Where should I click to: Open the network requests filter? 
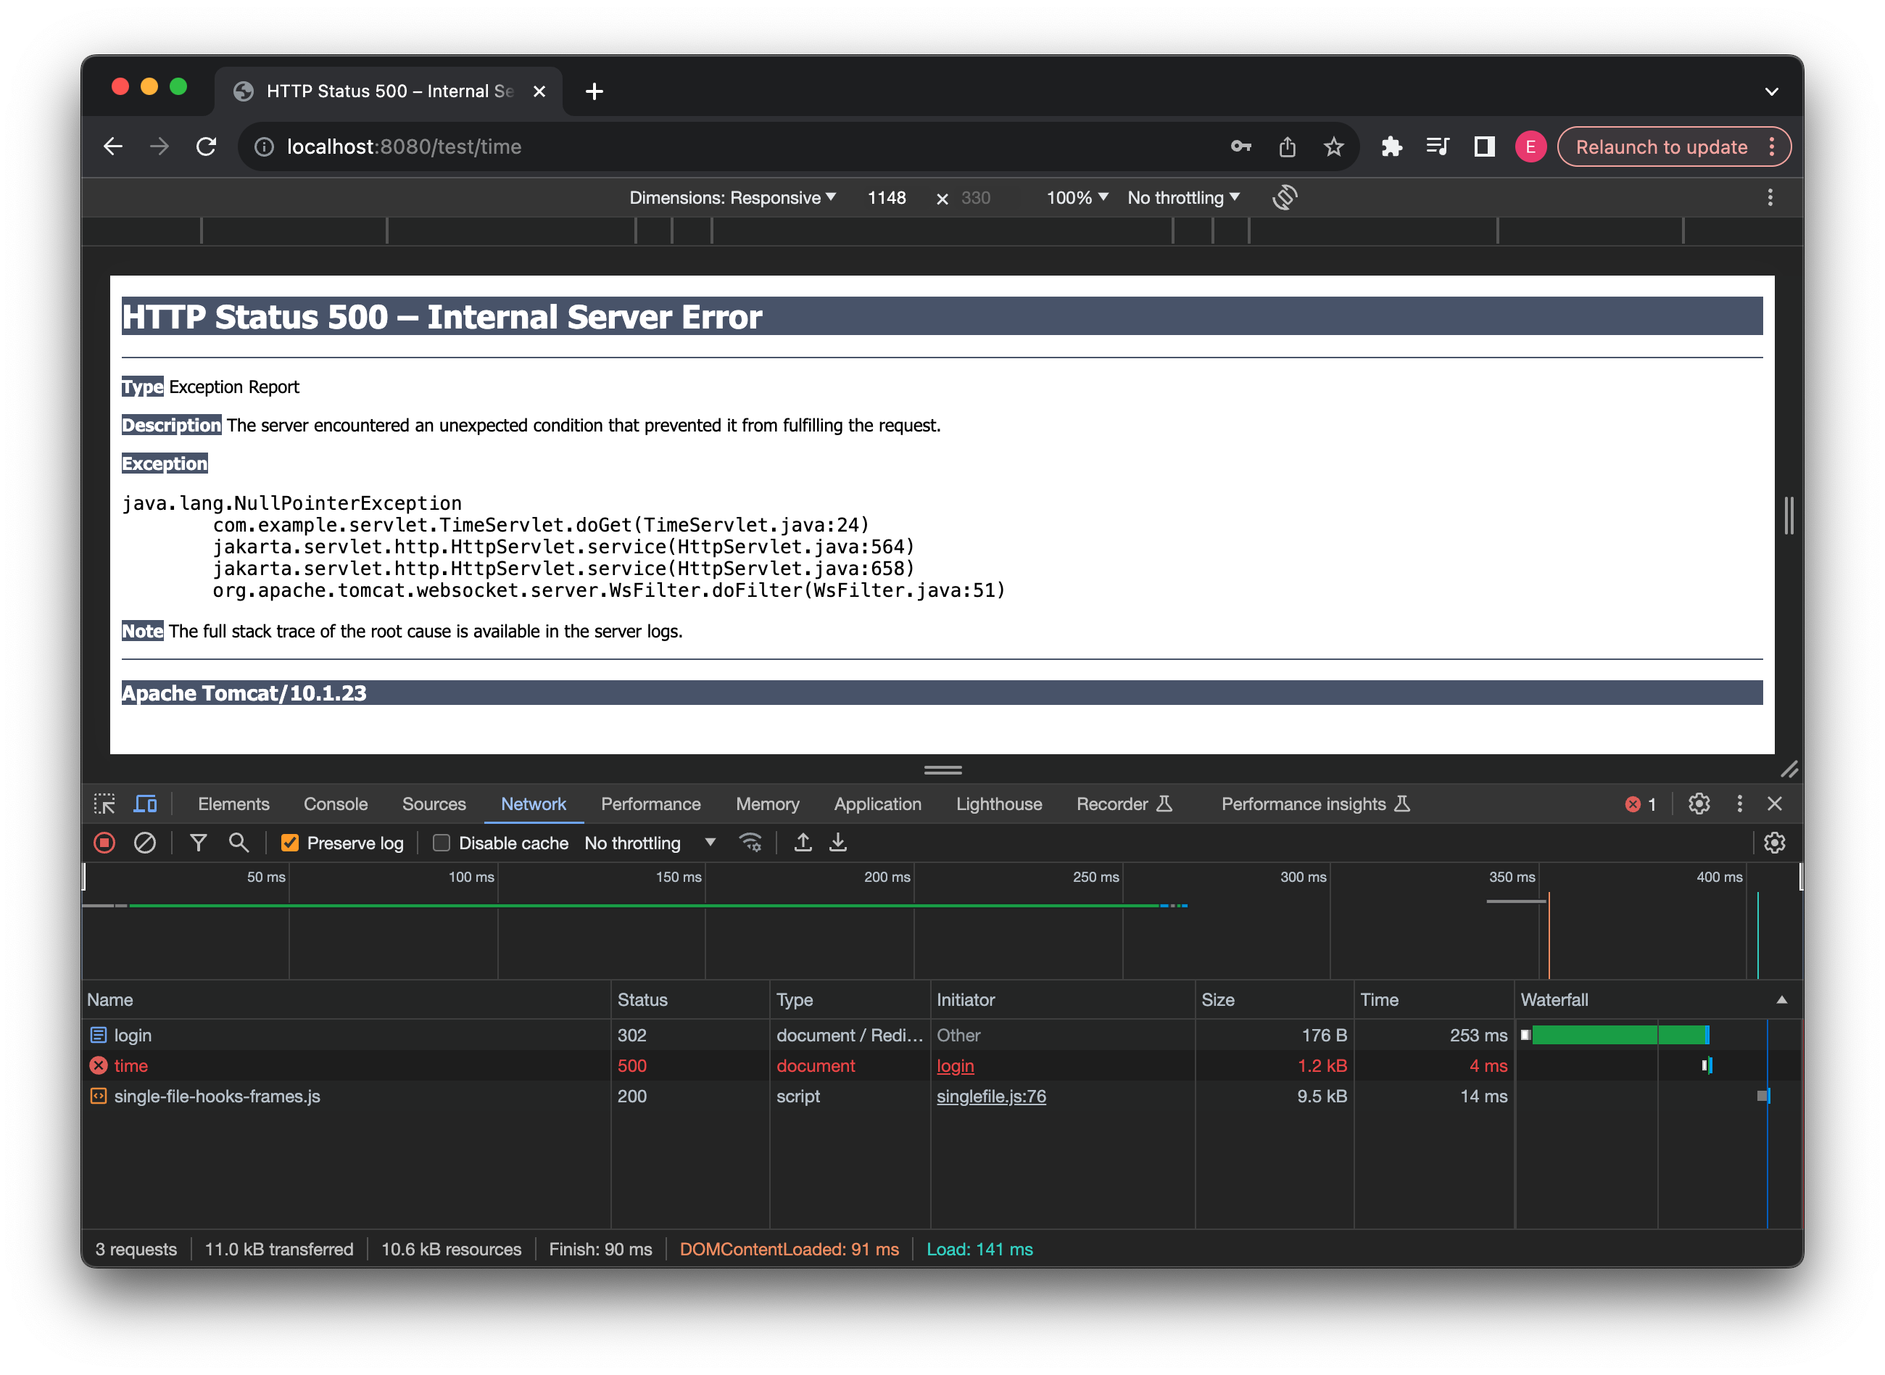pos(198,842)
